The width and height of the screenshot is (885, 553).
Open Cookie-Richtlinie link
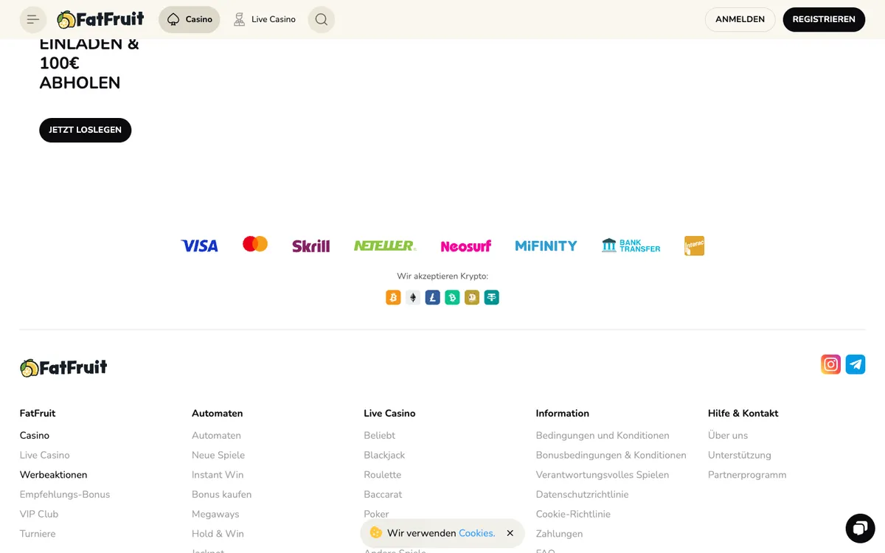click(x=574, y=514)
